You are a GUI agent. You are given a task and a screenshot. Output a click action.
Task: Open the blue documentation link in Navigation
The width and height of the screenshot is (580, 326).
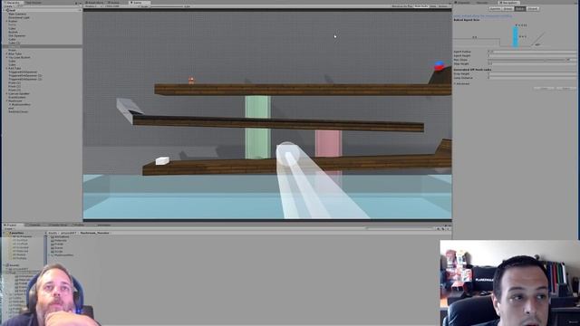point(483,16)
